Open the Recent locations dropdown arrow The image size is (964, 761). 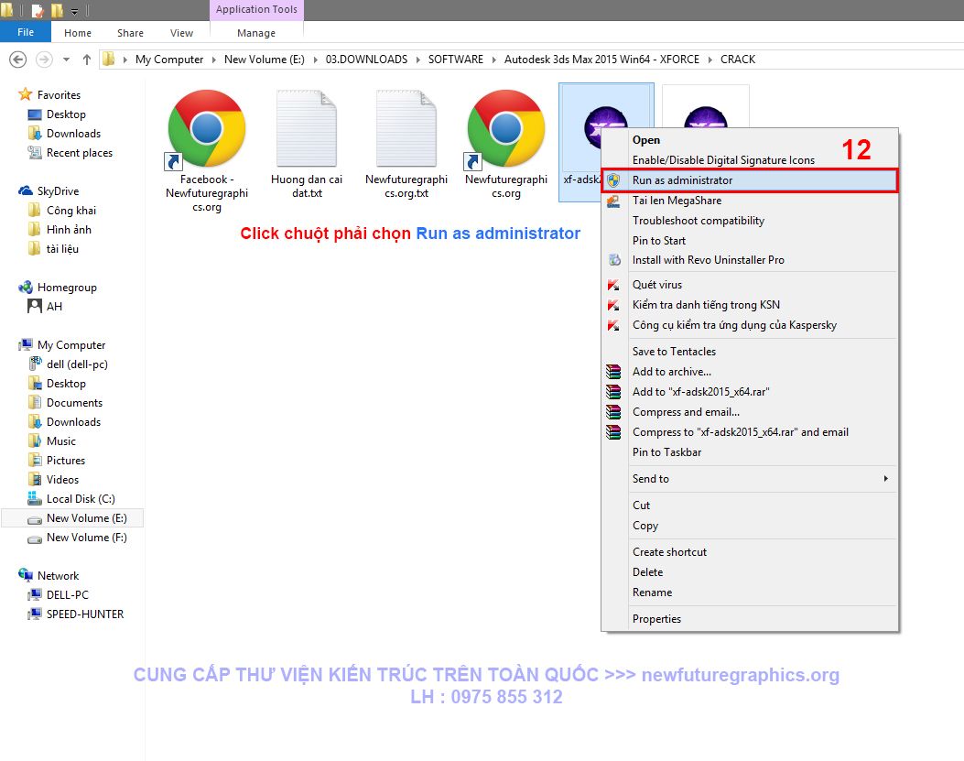(67, 60)
